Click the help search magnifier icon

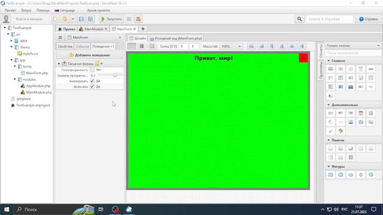point(299,19)
